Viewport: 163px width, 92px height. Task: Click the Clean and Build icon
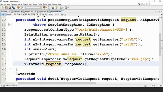[x=53, y=7]
